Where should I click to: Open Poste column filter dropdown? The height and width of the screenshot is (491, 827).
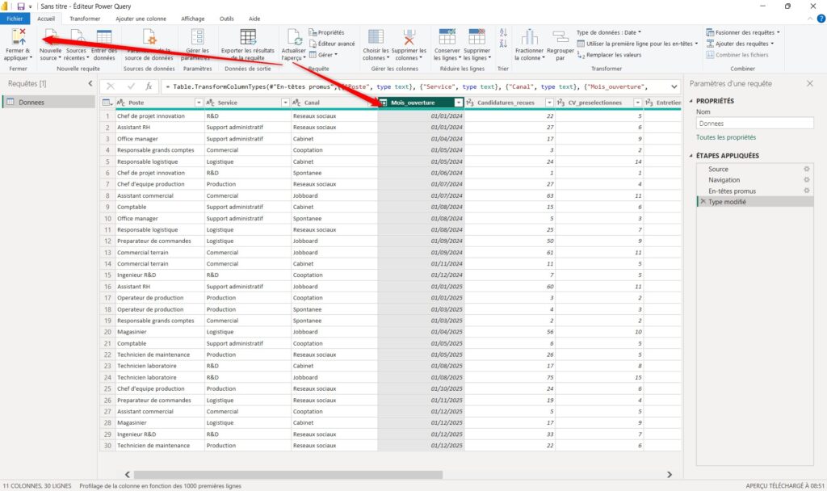tap(199, 103)
